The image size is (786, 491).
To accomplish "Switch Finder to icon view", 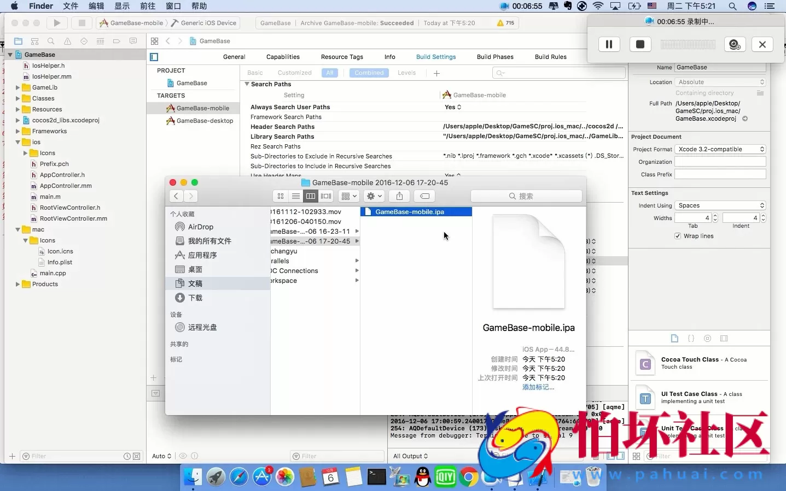I will 281,196.
